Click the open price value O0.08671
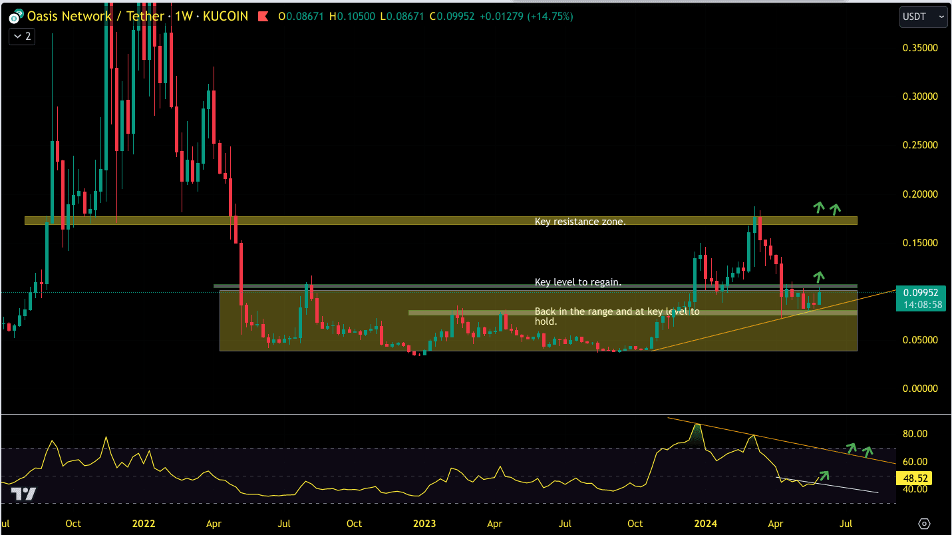This screenshot has height=535, width=952. [x=301, y=16]
